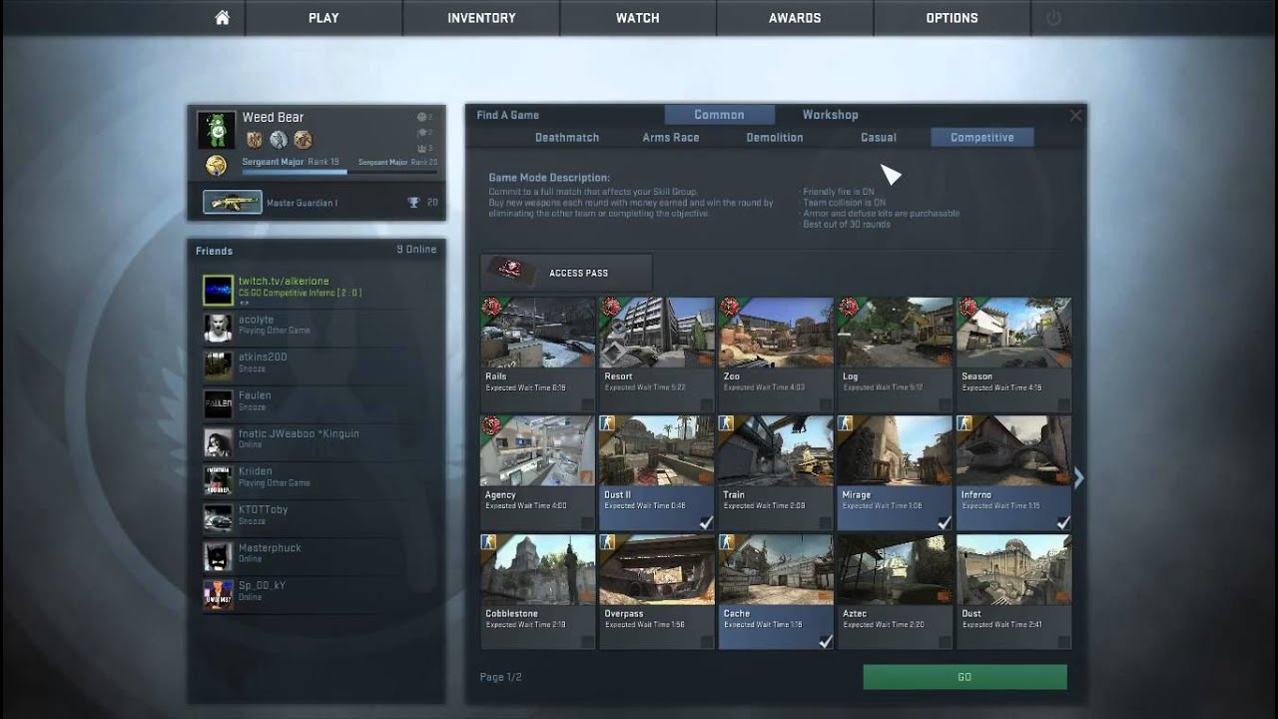The width and height of the screenshot is (1278, 719).
Task: Uncheck the Cache map checkbox
Action: click(x=826, y=641)
